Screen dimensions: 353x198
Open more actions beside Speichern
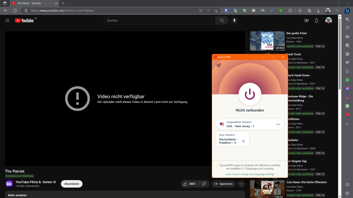pos(241,184)
